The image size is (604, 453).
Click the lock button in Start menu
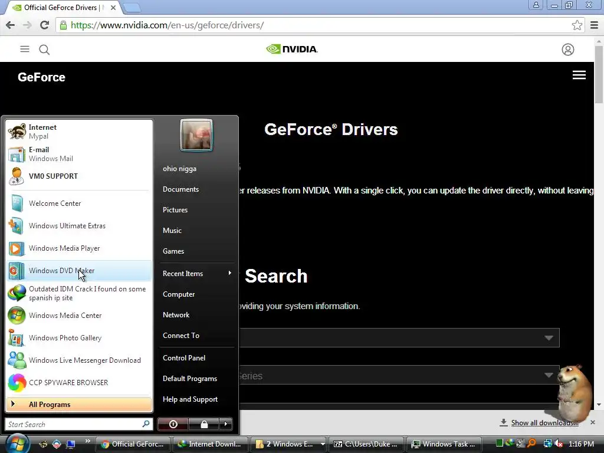[203, 424]
